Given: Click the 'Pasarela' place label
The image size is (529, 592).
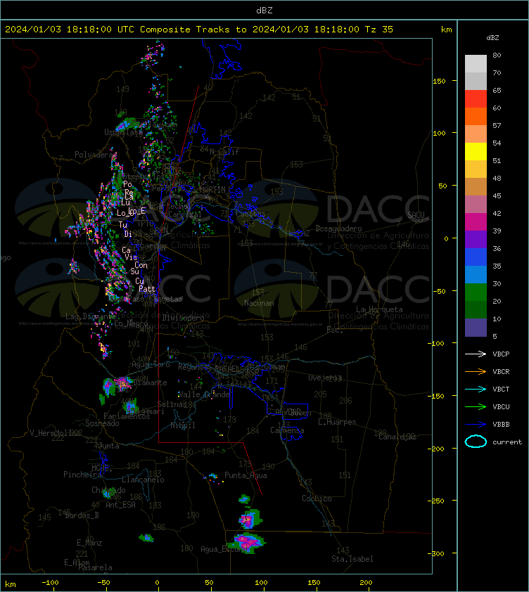Looking at the screenshot, I should [x=95, y=567].
